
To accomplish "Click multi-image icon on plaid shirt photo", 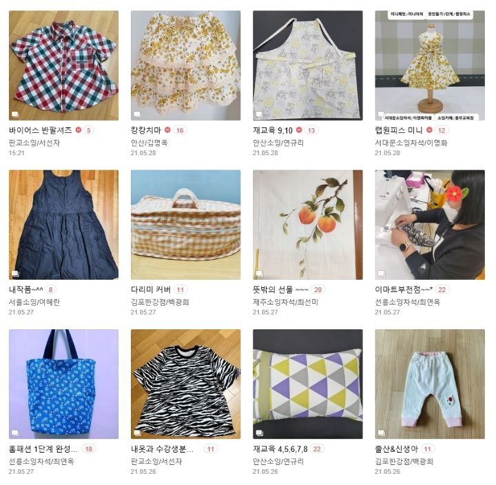I will [15, 114].
